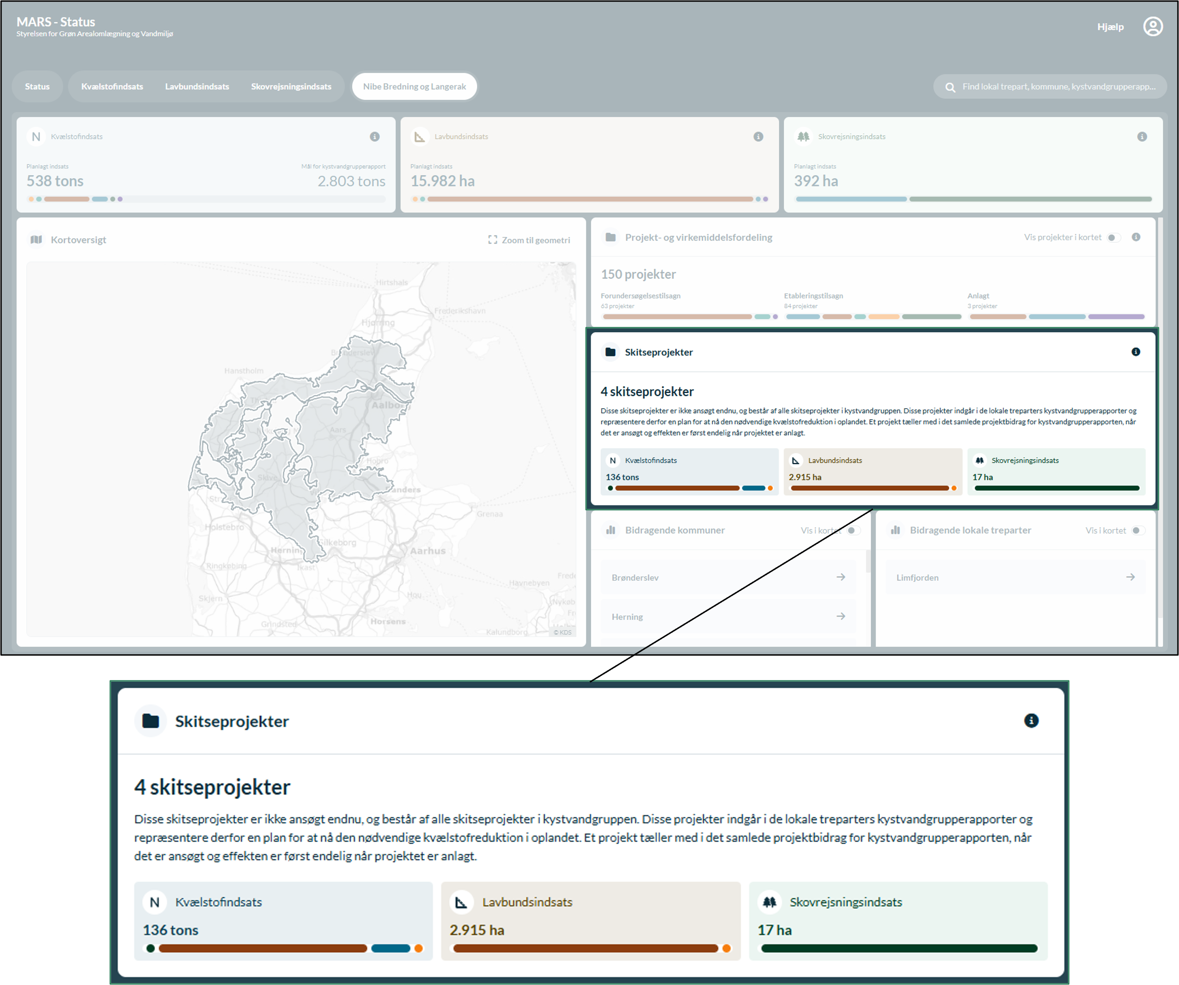1179x985 pixels.
Task: Click the lowland icon on top Lavbundsindsats card
Action: [419, 136]
